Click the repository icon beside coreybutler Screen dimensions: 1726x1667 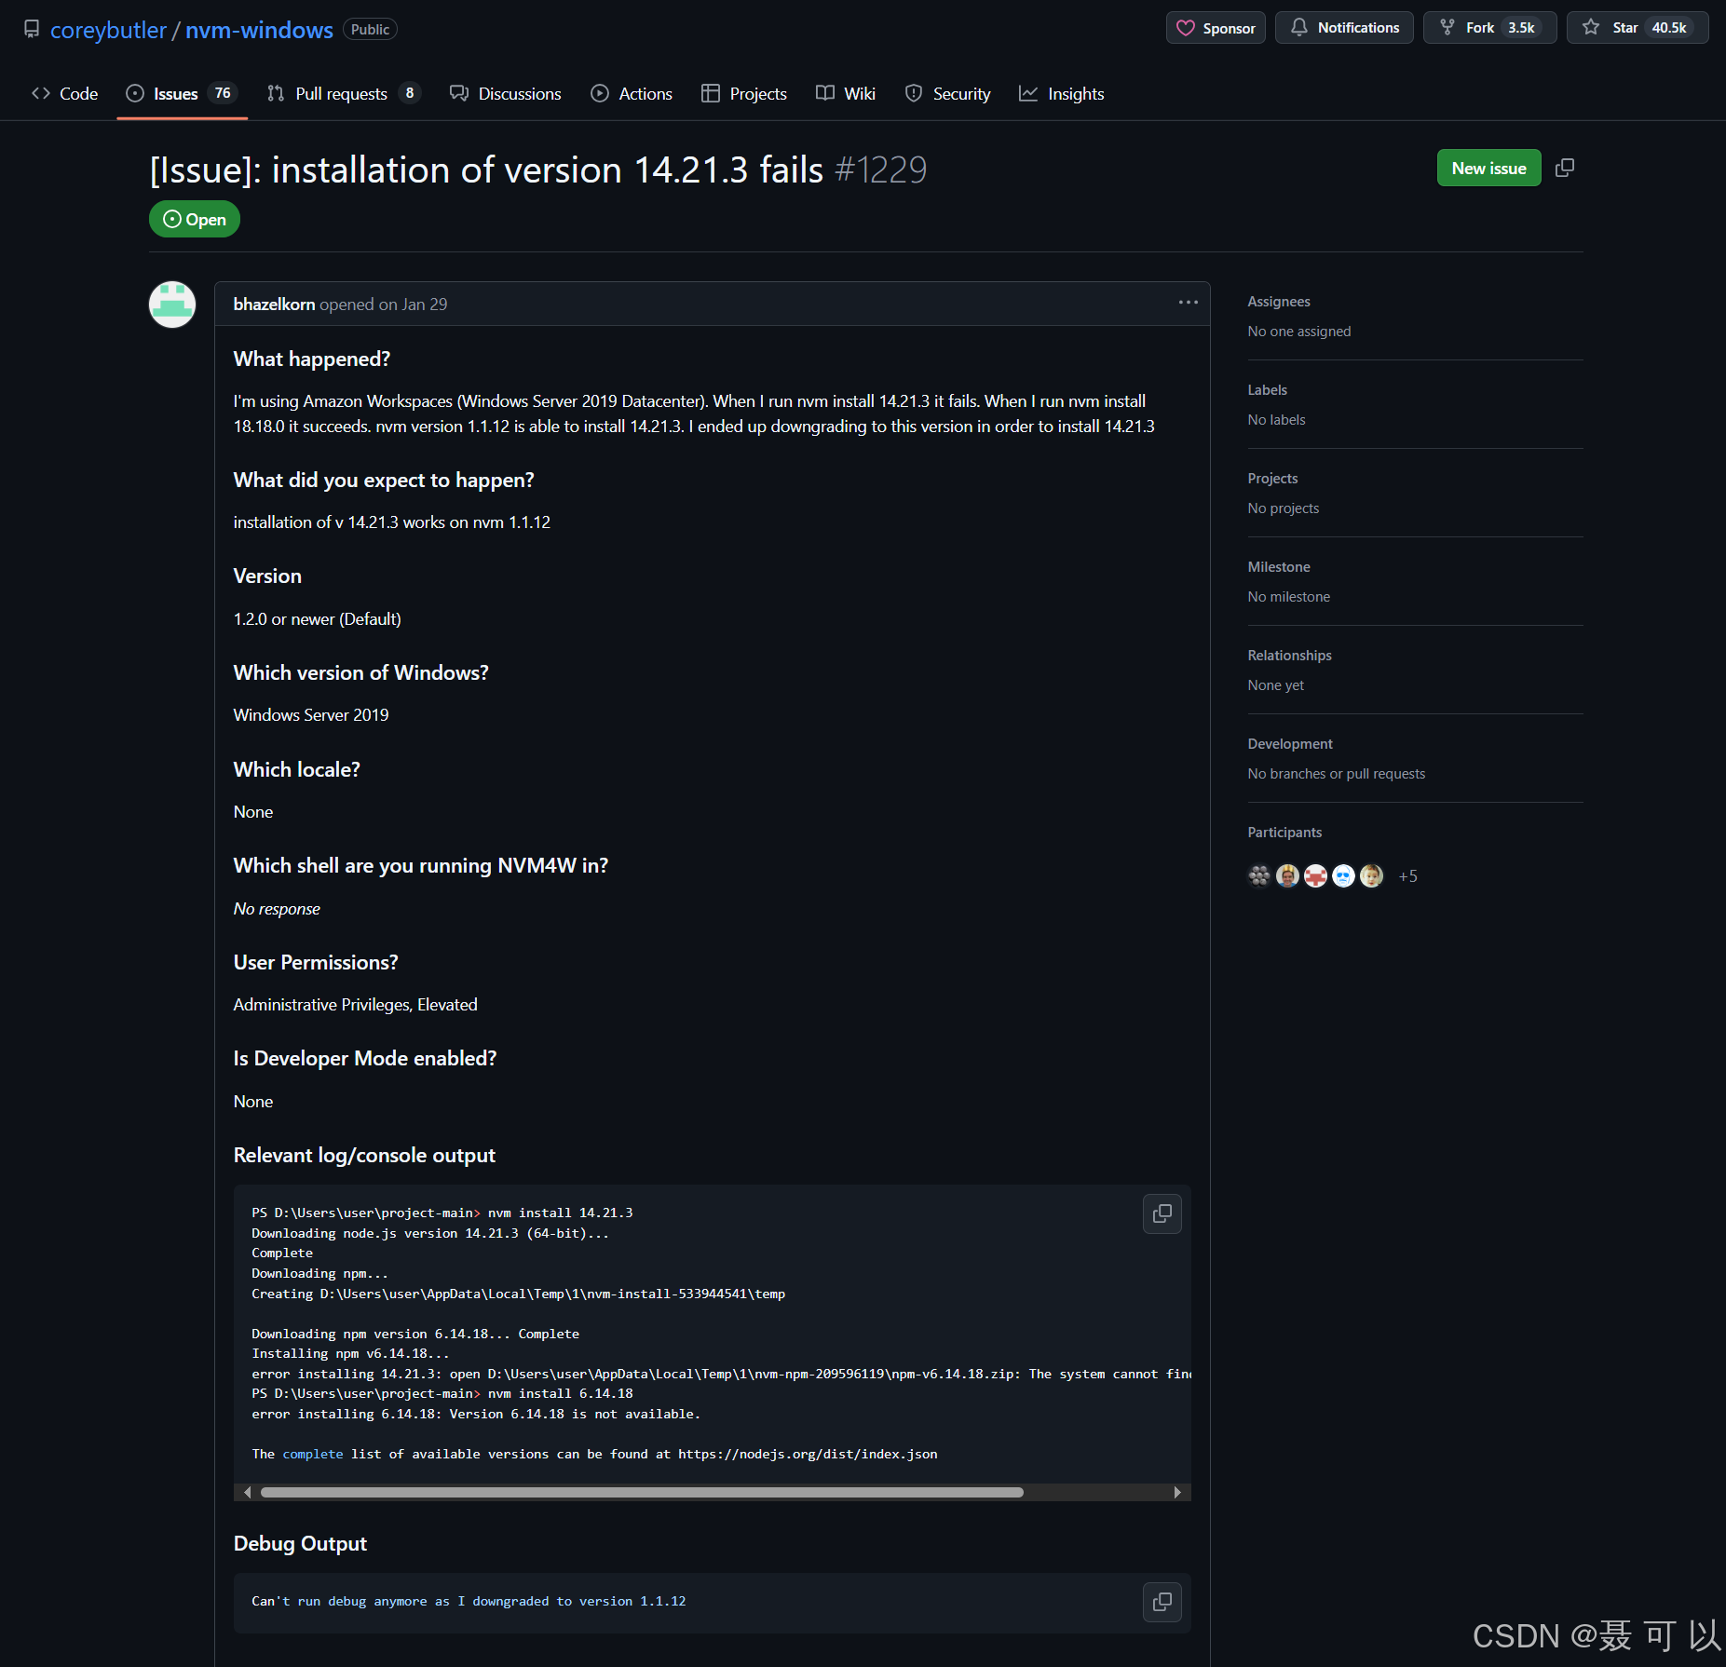pyautogui.click(x=32, y=30)
